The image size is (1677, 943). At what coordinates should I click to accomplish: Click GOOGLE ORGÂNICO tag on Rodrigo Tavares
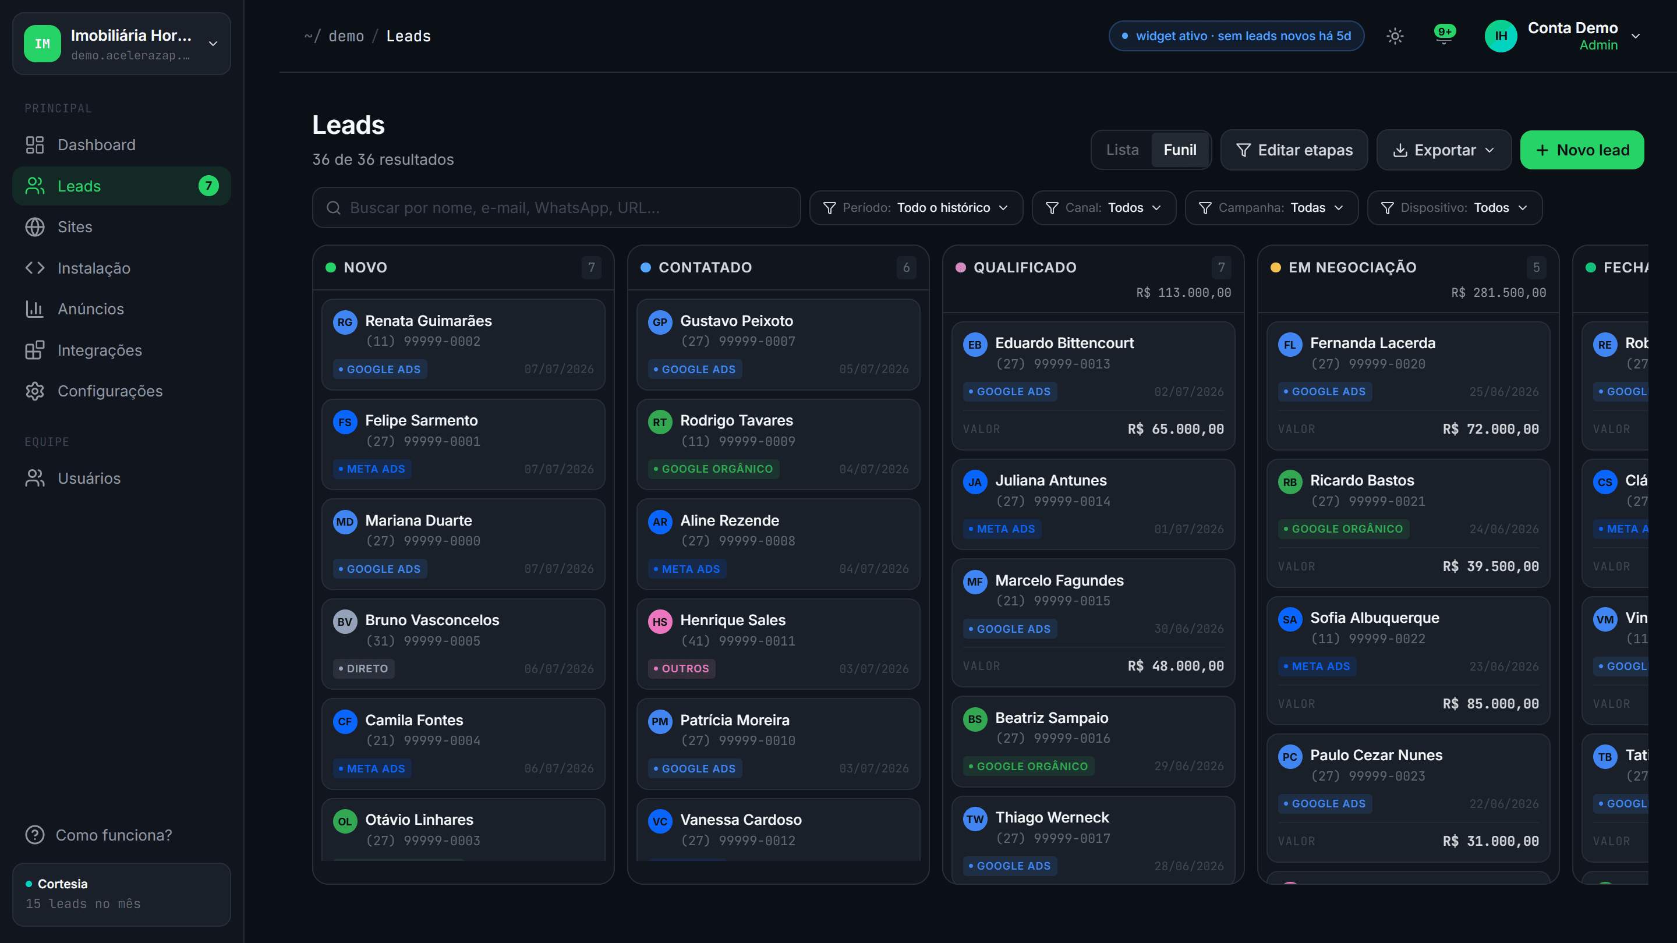click(713, 469)
